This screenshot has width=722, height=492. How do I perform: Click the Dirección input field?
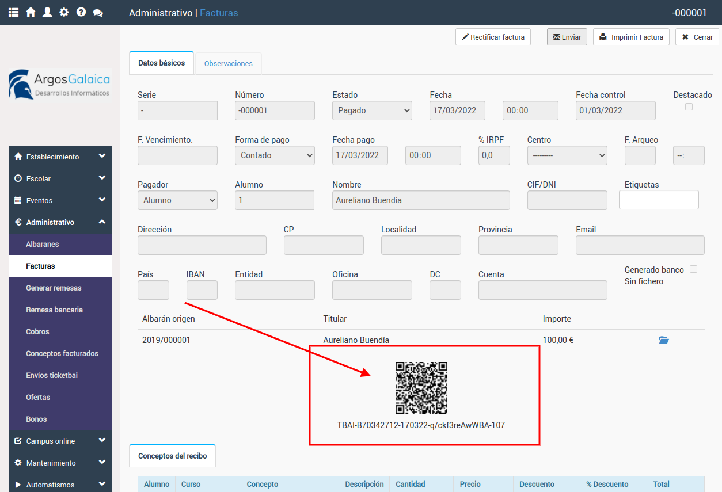click(202, 245)
